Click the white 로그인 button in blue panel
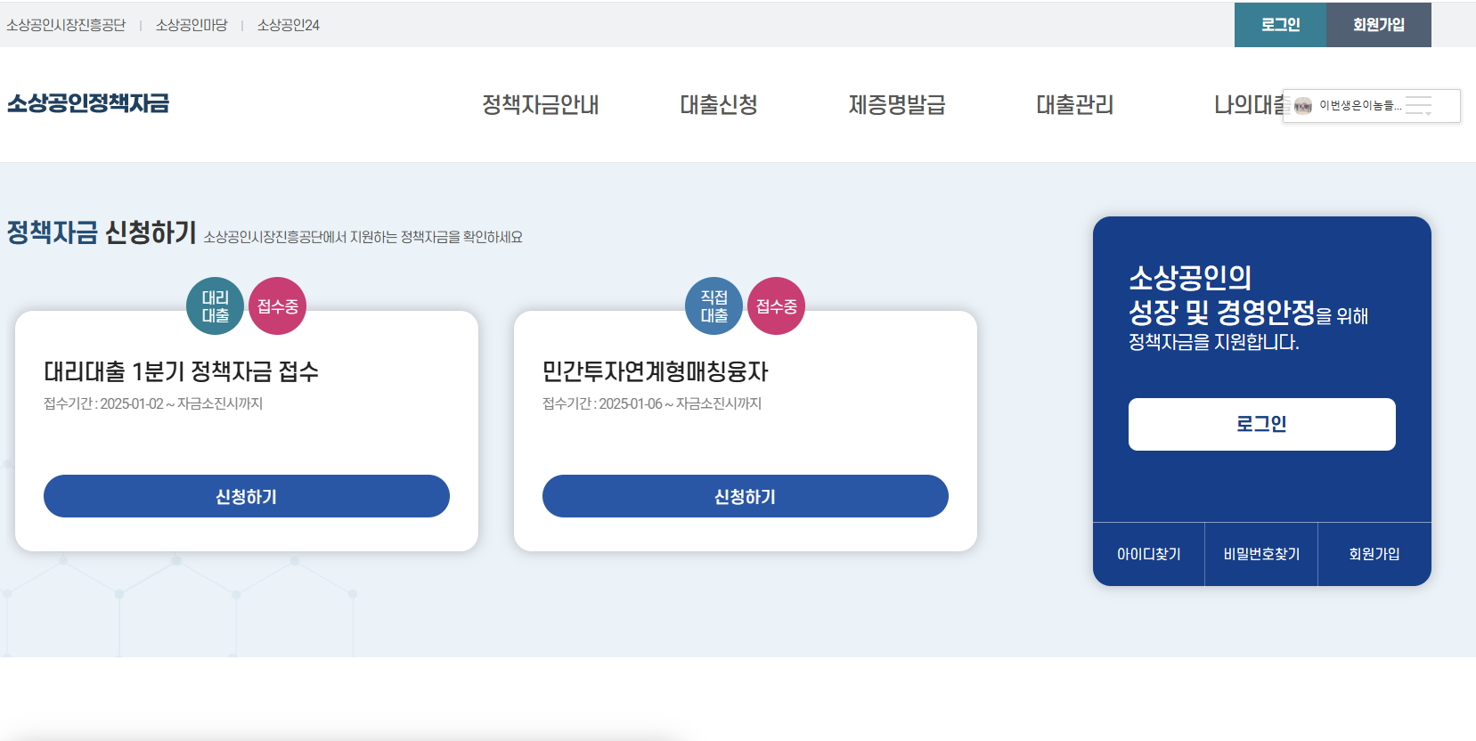 (x=1261, y=424)
